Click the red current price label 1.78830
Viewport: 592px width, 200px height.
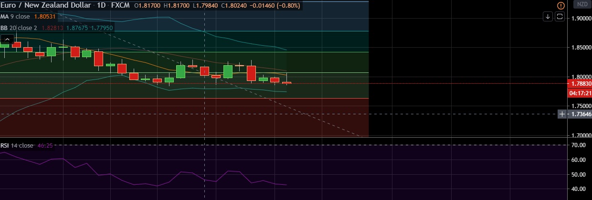point(579,83)
